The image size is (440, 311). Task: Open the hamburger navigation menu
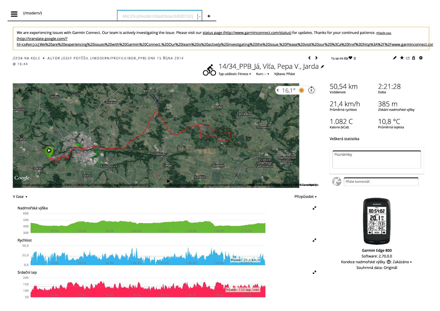14,14
